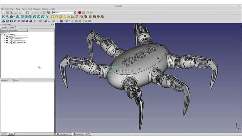
Task: Click the Mirror tool icon
Action: click(x=11, y=21)
